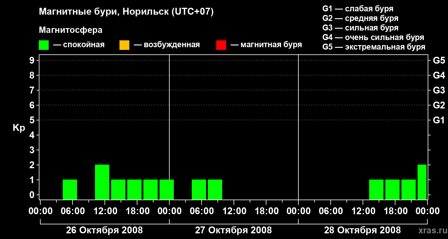Viewport: 448px width, 239px height.
Task: Select the 'G5 — экстремальная буря' line
Action: 374,47
